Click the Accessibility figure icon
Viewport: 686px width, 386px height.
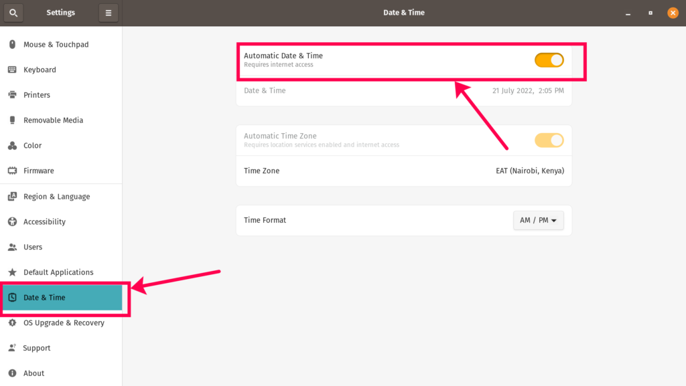tap(12, 221)
